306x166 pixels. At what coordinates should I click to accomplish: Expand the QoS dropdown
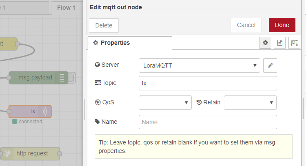(x=165, y=103)
